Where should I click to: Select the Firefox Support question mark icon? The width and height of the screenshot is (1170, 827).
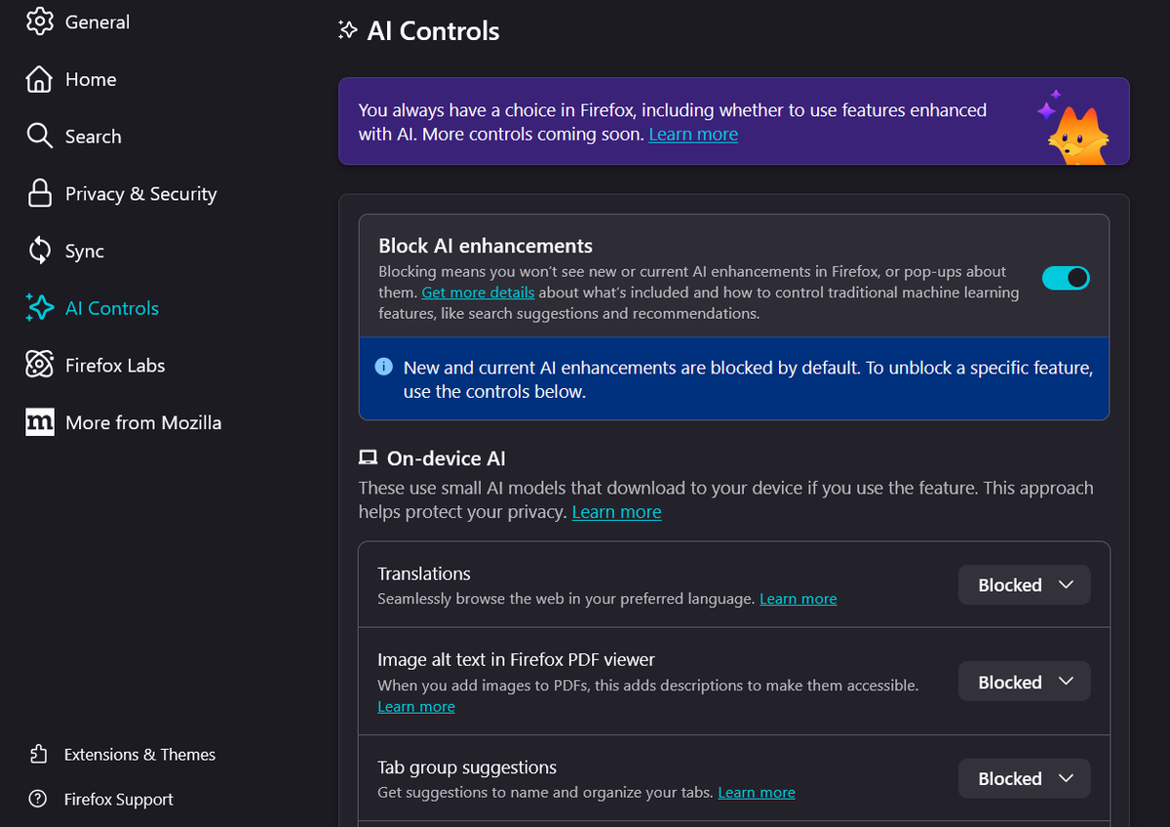click(x=40, y=799)
